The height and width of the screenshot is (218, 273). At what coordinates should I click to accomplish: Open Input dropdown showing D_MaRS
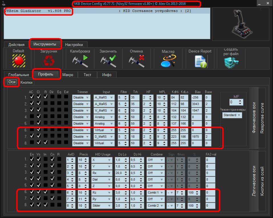104,137
